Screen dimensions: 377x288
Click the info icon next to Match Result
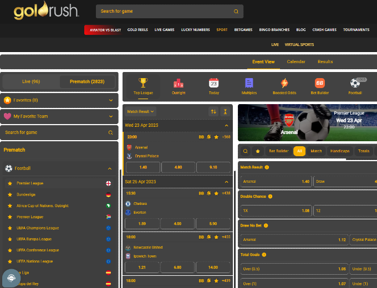267,167
